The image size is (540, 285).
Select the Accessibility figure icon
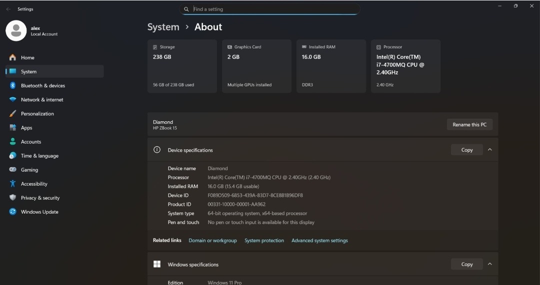click(x=12, y=184)
